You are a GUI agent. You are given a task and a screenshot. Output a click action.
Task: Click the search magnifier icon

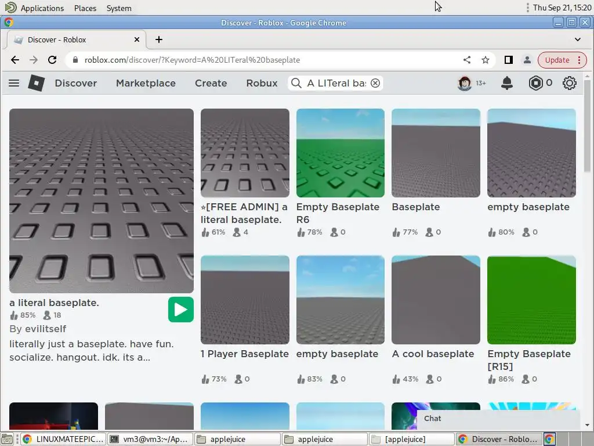pyautogui.click(x=296, y=83)
